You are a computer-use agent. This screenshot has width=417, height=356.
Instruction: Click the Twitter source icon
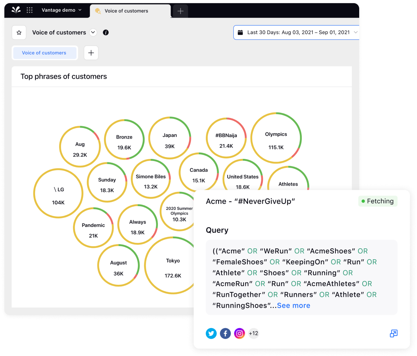coord(211,333)
